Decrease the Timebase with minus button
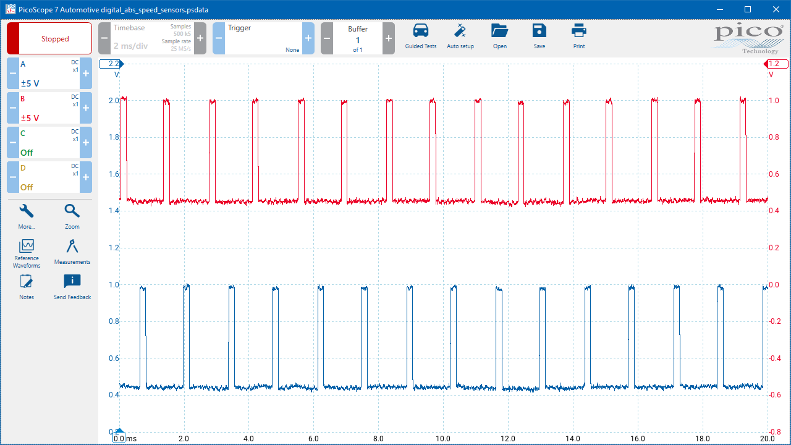This screenshot has height=445, width=791. pos(104,38)
